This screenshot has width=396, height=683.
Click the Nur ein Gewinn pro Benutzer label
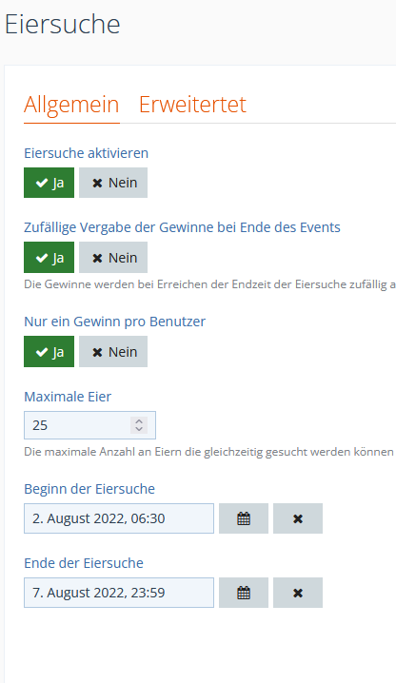(x=114, y=322)
